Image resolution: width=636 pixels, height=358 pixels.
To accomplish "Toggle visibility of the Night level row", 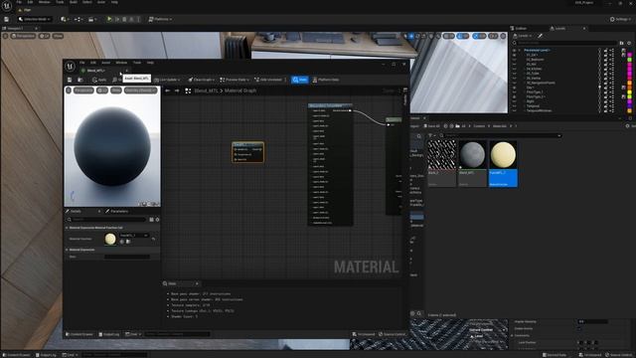I will click(x=515, y=101).
